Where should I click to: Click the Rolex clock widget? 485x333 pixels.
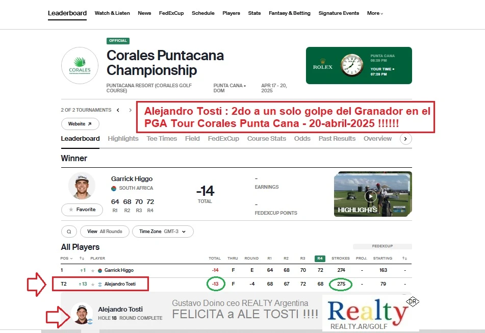(x=359, y=66)
